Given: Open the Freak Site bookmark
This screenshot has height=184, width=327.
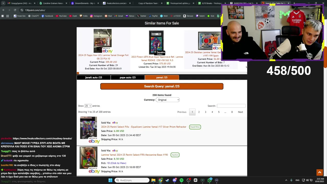Looking at the screenshot, I should coord(19,16).
